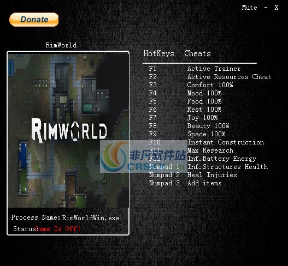This screenshot has height=266, width=288.
Task: Click the F4 hotkey label
Action: pos(152,93)
